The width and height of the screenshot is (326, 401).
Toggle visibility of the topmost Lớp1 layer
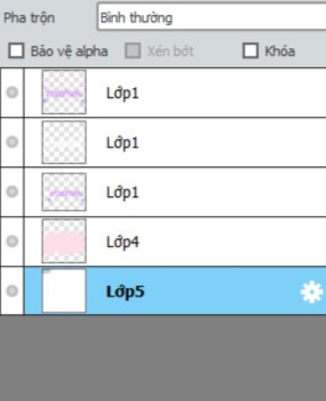[12, 92]
